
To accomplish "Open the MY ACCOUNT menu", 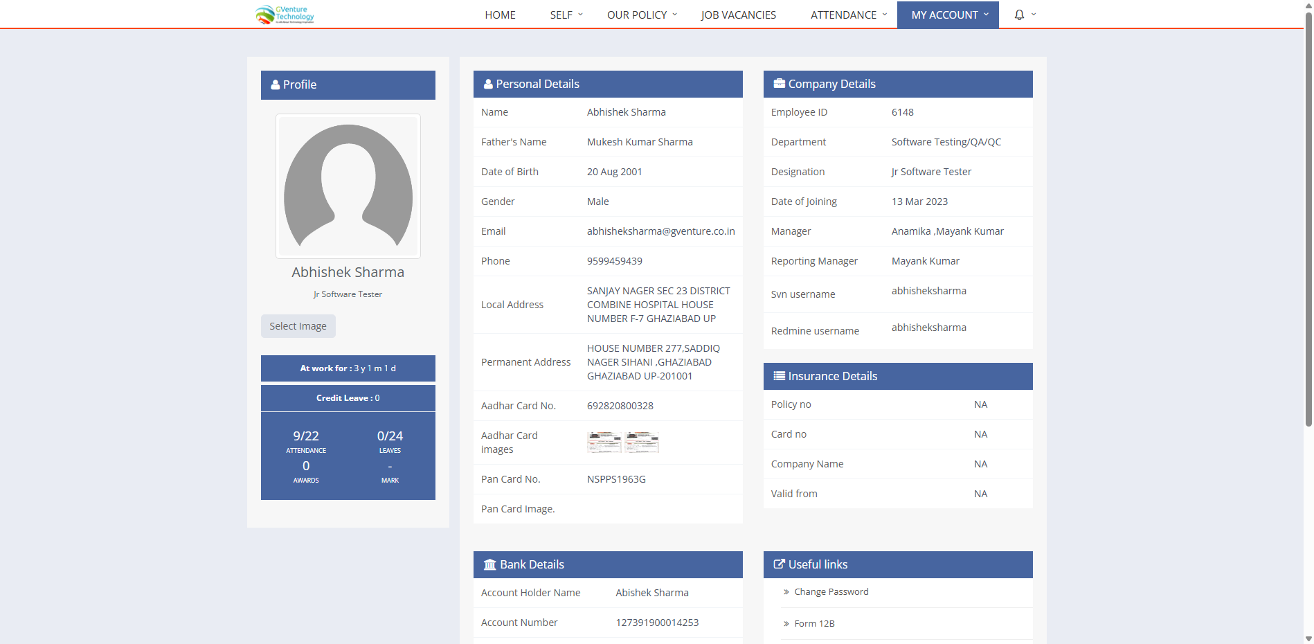I will click(x=948, y=15).
